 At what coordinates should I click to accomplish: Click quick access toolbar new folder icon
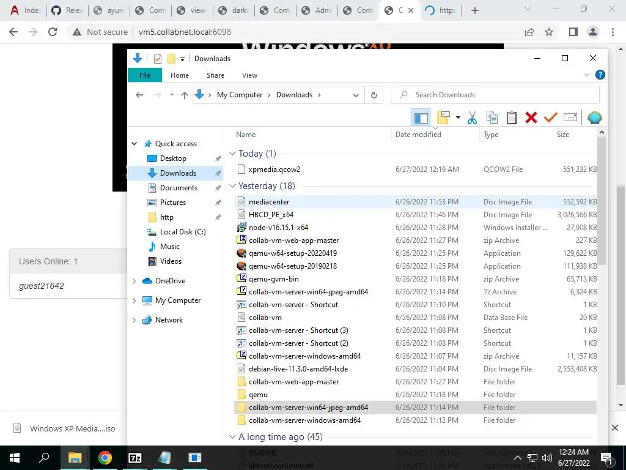171,59
